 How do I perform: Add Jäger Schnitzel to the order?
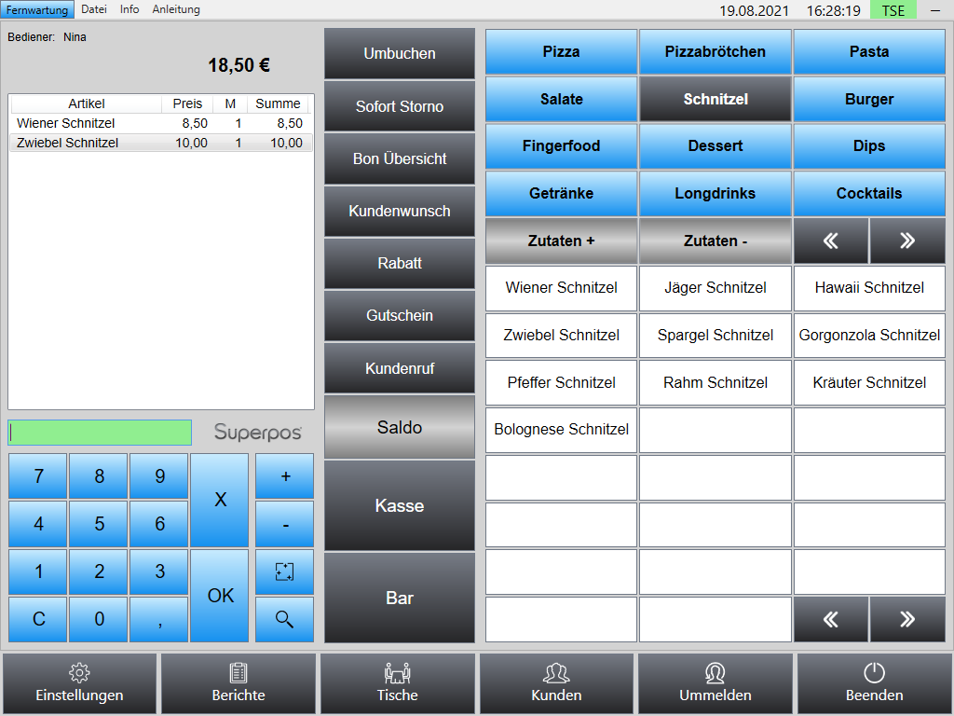715,288
